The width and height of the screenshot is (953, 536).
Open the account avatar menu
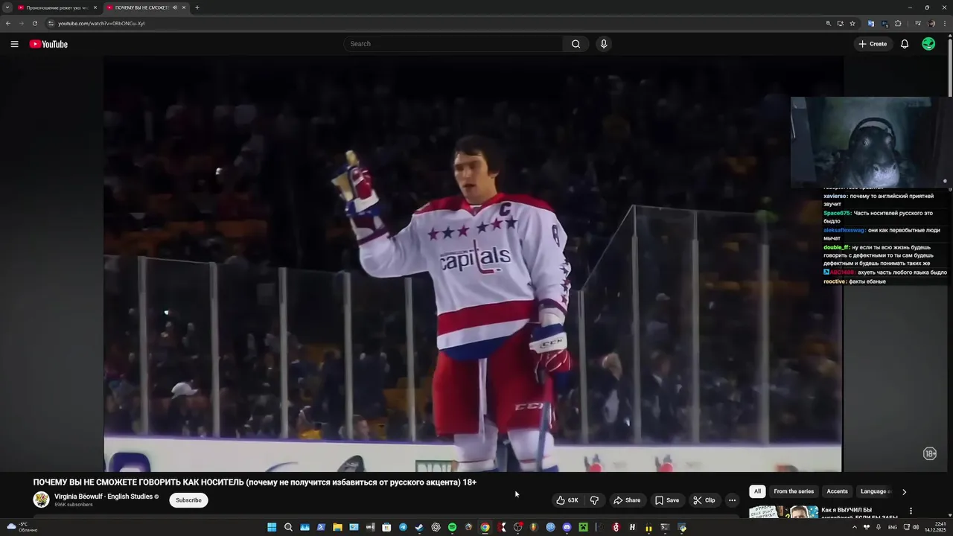(928, 44)
